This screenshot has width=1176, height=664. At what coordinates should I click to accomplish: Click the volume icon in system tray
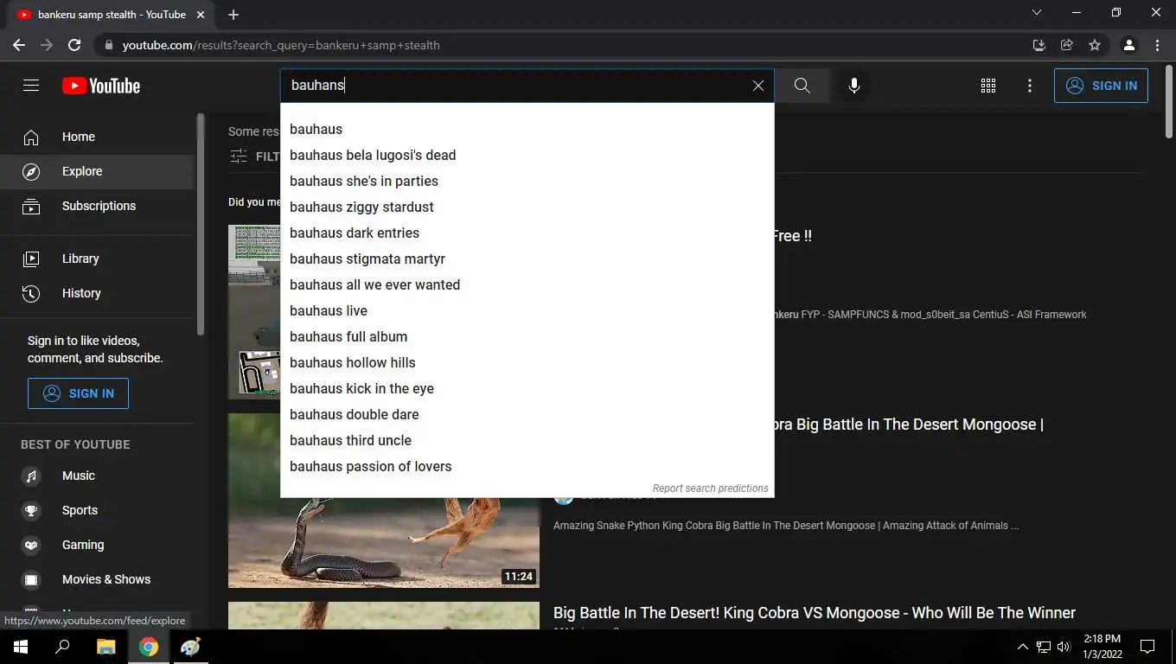[x=1064, y=647]
